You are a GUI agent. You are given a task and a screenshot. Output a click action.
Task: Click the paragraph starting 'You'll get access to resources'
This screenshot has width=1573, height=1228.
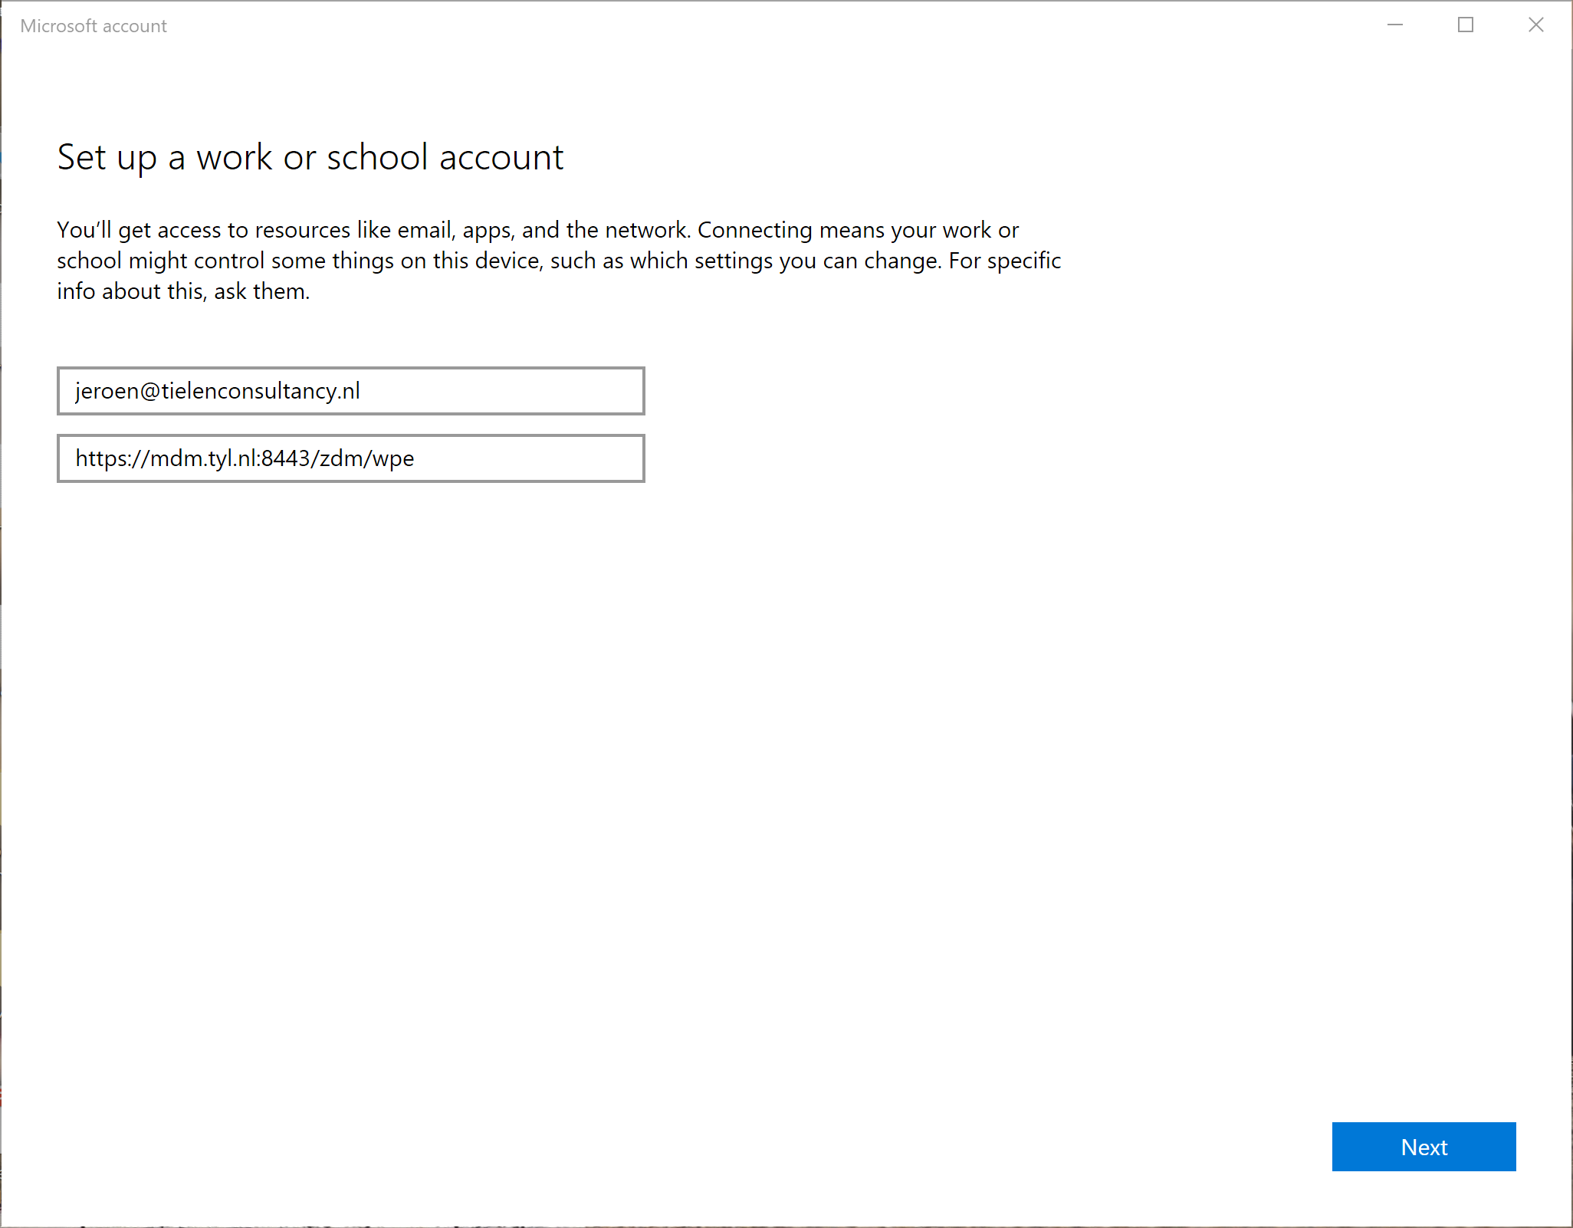click(x=559, y=261)
